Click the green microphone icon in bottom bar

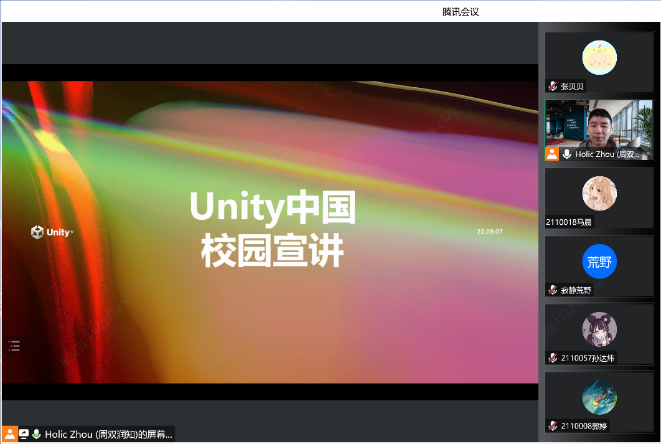[x=37, y=434]
